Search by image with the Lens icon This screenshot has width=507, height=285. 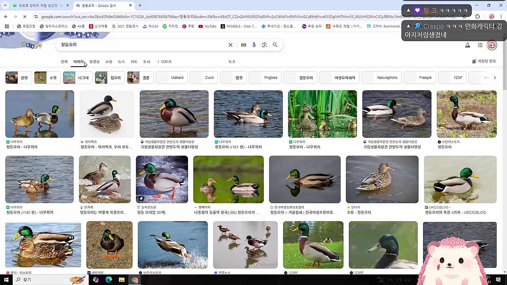pyautogui.click(x=265, y=45)
